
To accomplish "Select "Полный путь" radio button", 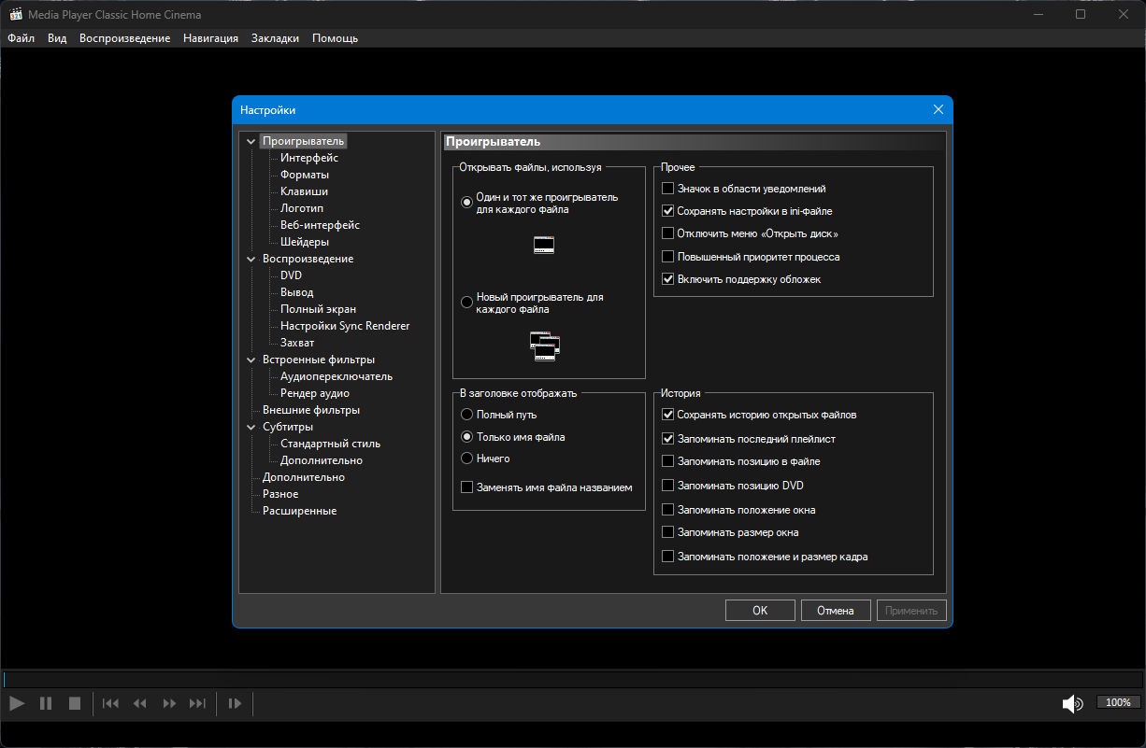I will click(467, 415).
